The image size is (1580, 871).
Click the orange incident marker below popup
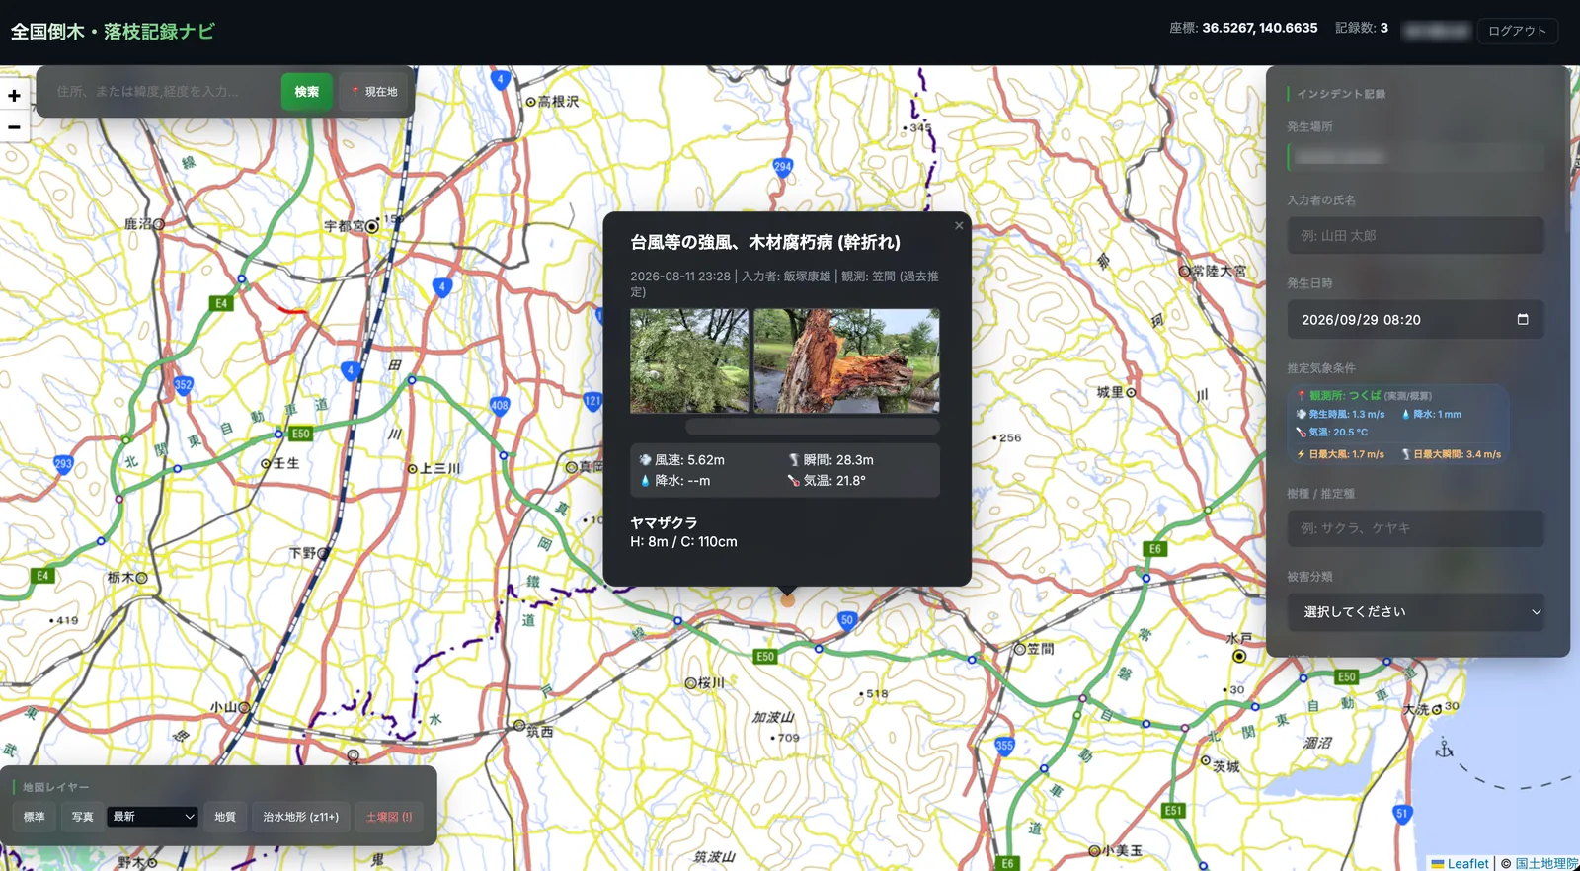[x=787, y=599]
